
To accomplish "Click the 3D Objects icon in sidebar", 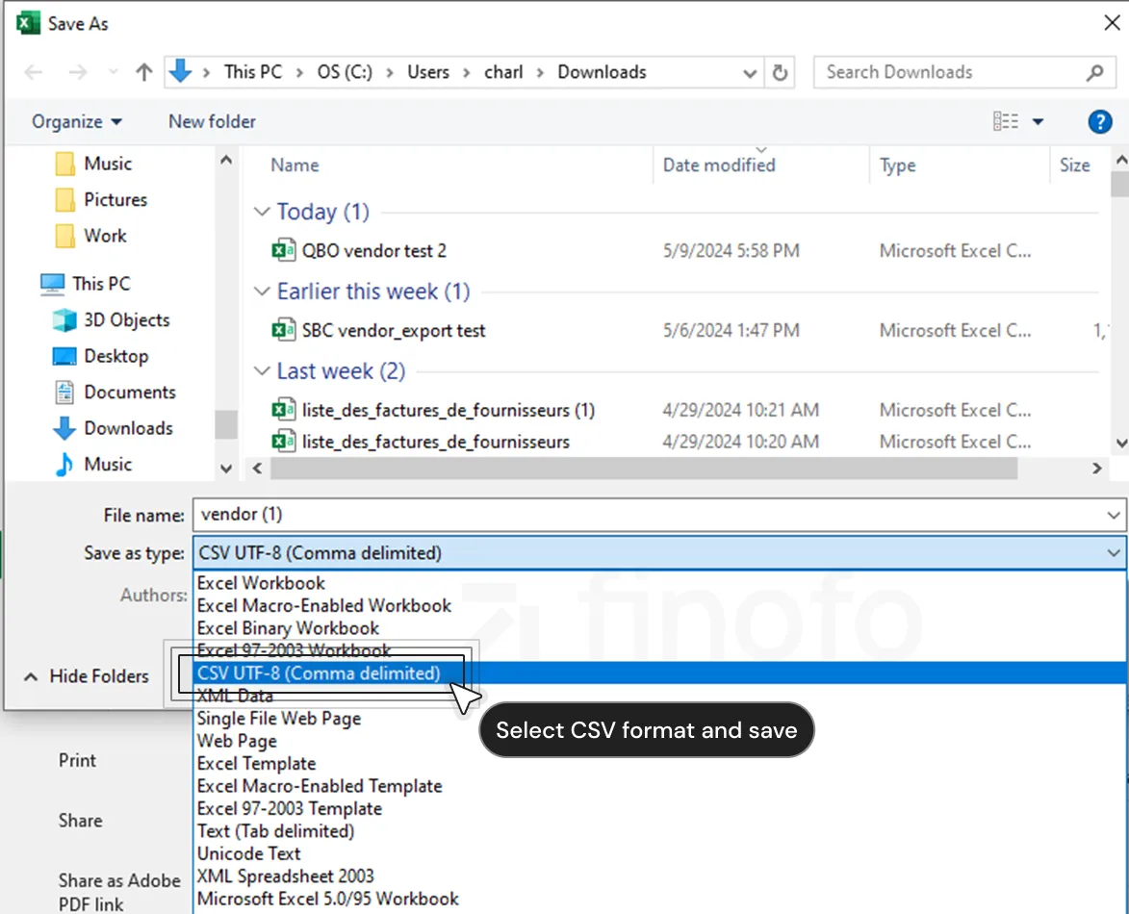I will coord(64,319).
